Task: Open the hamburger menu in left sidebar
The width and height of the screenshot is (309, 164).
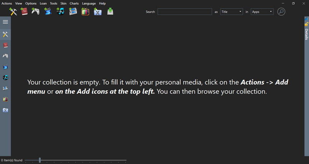Action: [5, 22]
